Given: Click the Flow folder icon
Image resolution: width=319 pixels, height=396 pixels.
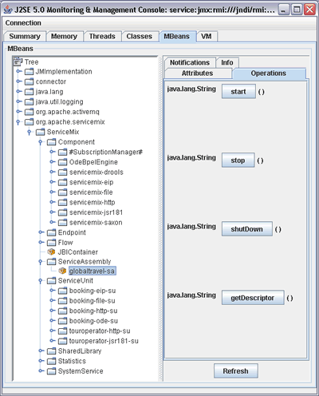Looking at the screenshot, I should 52,243.
